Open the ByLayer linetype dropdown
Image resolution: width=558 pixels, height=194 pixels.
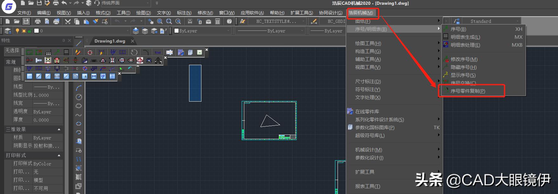270,31
